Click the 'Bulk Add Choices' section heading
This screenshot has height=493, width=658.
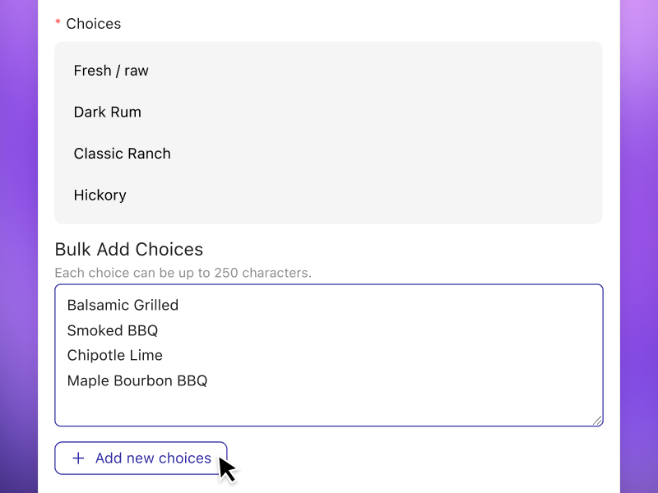tap(129, 249)
